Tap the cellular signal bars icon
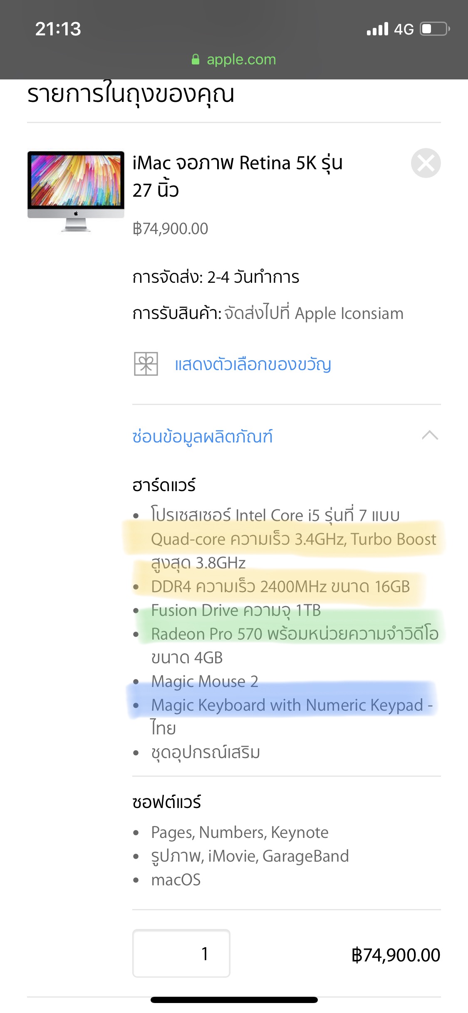Image resolution: width=468 pixels, height=1013 pixels. point(377,29)
